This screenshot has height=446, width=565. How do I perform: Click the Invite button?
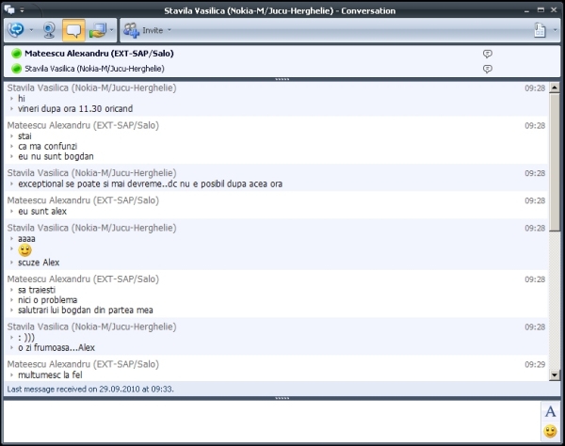click(145, 29)
